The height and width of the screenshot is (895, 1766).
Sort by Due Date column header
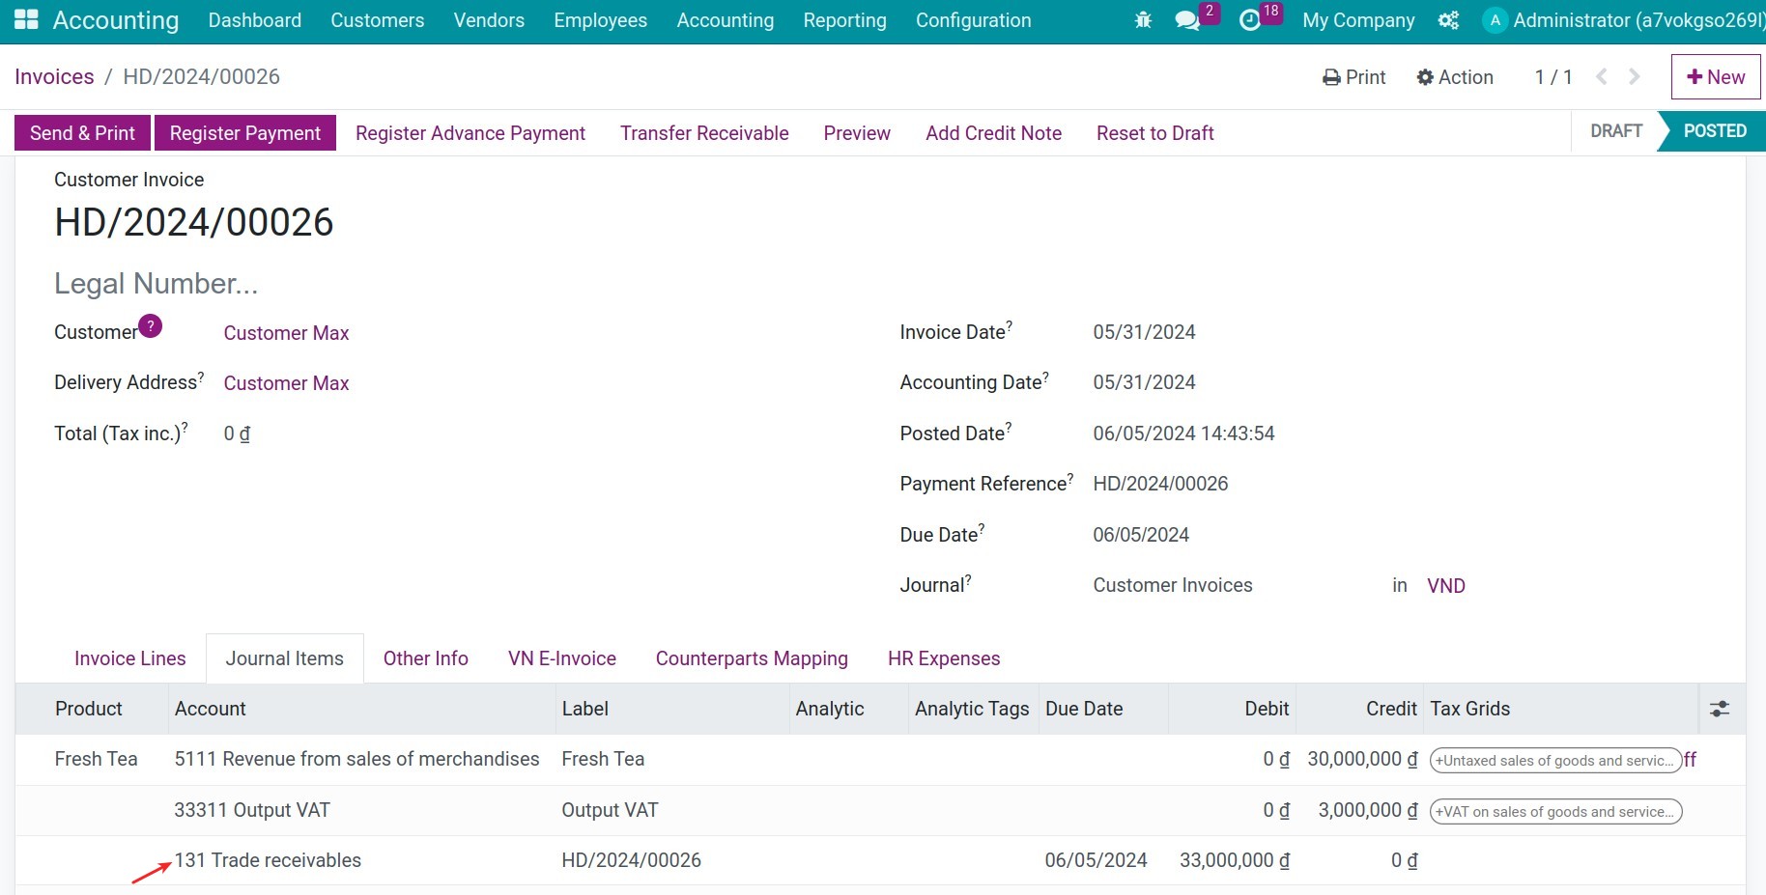1103,709
